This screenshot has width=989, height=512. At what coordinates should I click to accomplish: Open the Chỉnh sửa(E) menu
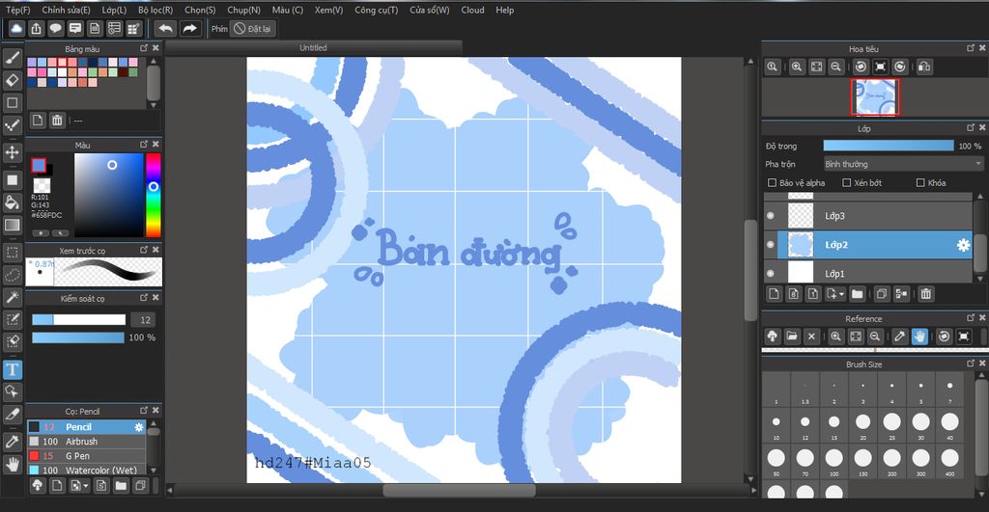pyautogui.click(x=67, y=10)
